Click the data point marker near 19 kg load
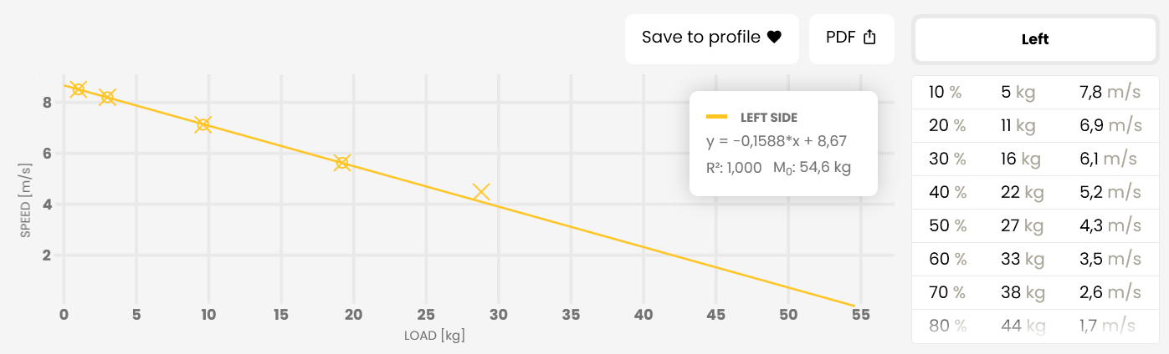Image resolution: width=1169 pixels, height=354 pixels. click(x=341, y=163)
